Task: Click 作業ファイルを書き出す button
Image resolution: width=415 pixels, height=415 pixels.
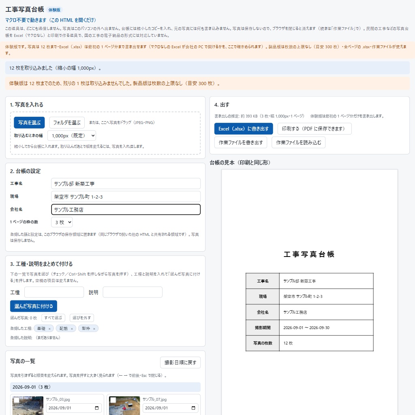Action: point(241,142)
